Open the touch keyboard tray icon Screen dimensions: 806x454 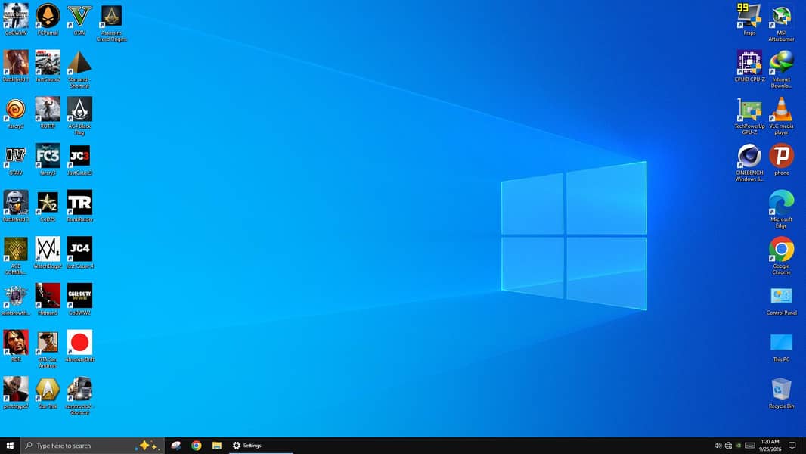click(750, 446)
